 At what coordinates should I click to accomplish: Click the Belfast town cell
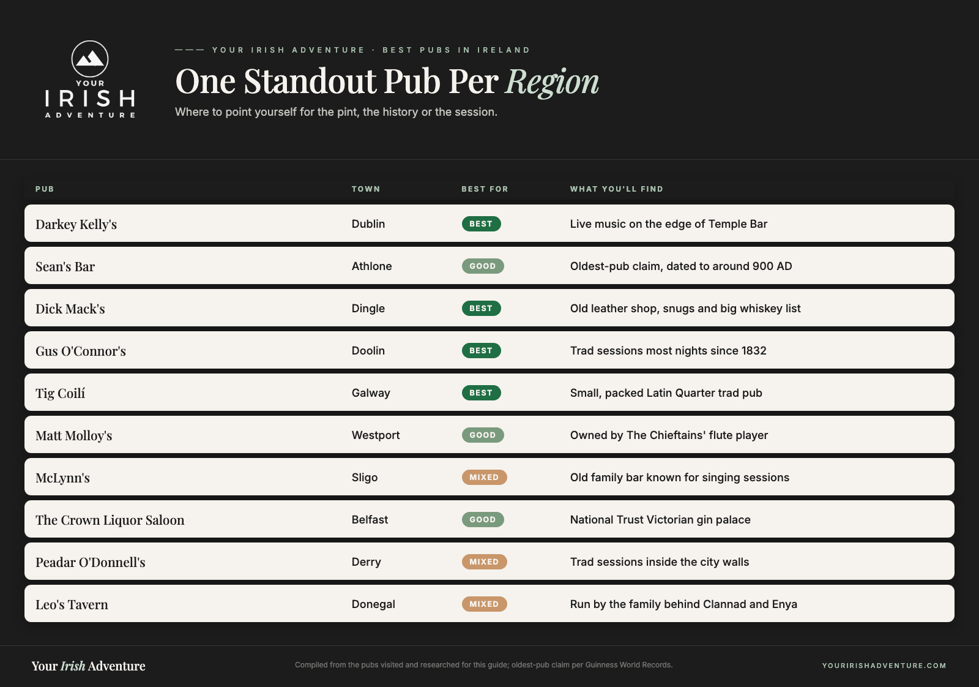point(370,520)
